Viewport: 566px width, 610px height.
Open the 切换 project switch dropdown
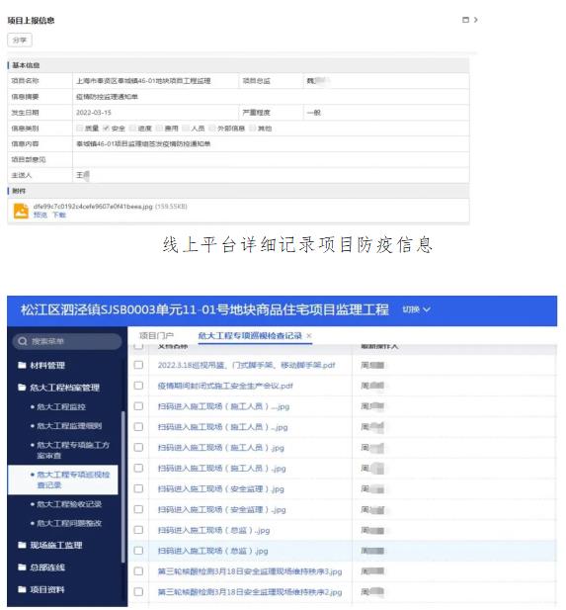pyautogui.click(x=416, y=309)
